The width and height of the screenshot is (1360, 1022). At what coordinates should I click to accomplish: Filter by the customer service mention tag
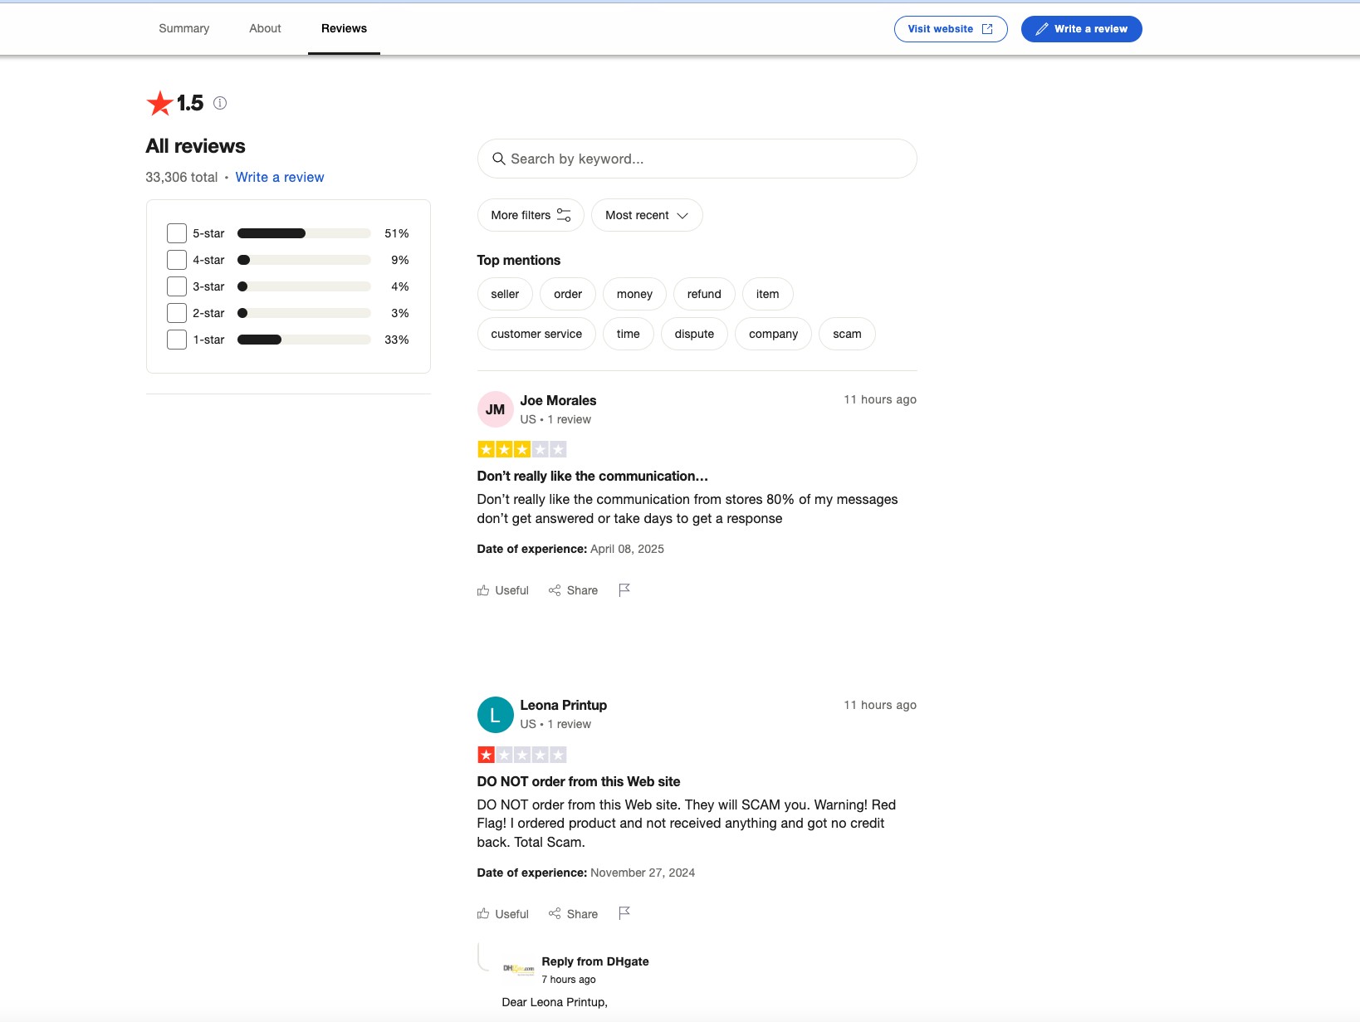click(536, 334)
